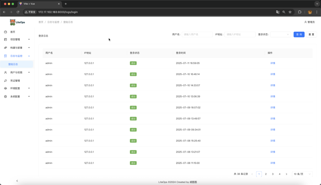The height and width of the screenshot is (185, 321).
Task: Open the 登录状态 dropdown filter
Action: click(x=281, y=34)
